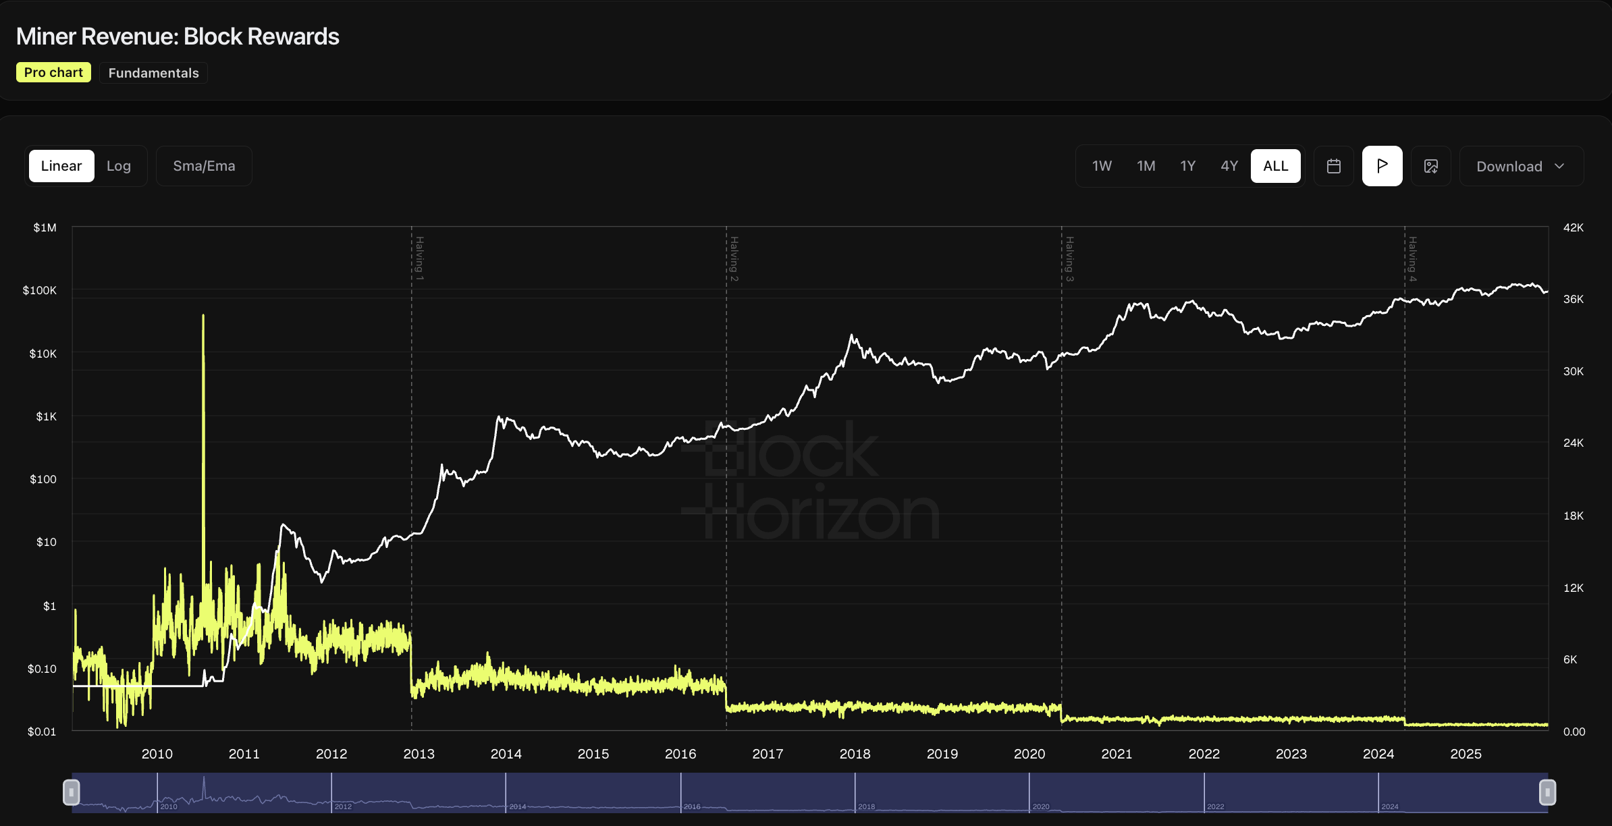Toggle the halving flag markers icon
The height and width of the screenshot is (826, 1612).
coord(1382,166)
